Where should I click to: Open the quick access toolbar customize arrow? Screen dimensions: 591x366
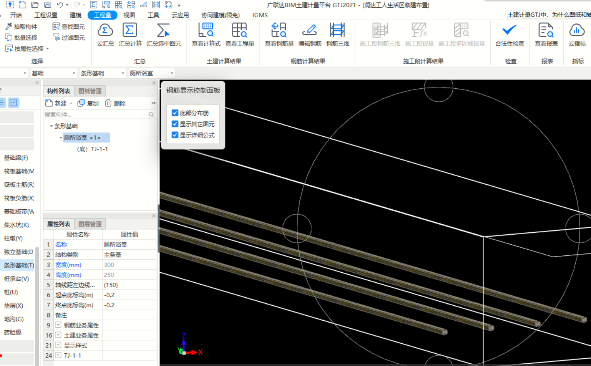point(179,5)
